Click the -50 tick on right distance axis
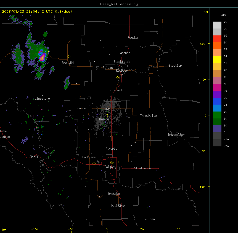Screen dimensions: 238x233 point(203,151)
